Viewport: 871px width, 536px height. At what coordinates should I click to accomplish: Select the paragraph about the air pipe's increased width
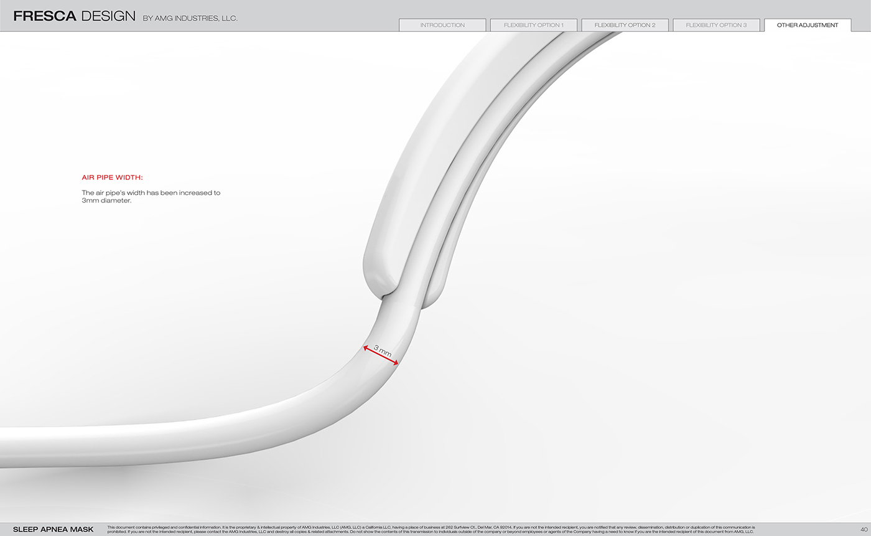151,197
